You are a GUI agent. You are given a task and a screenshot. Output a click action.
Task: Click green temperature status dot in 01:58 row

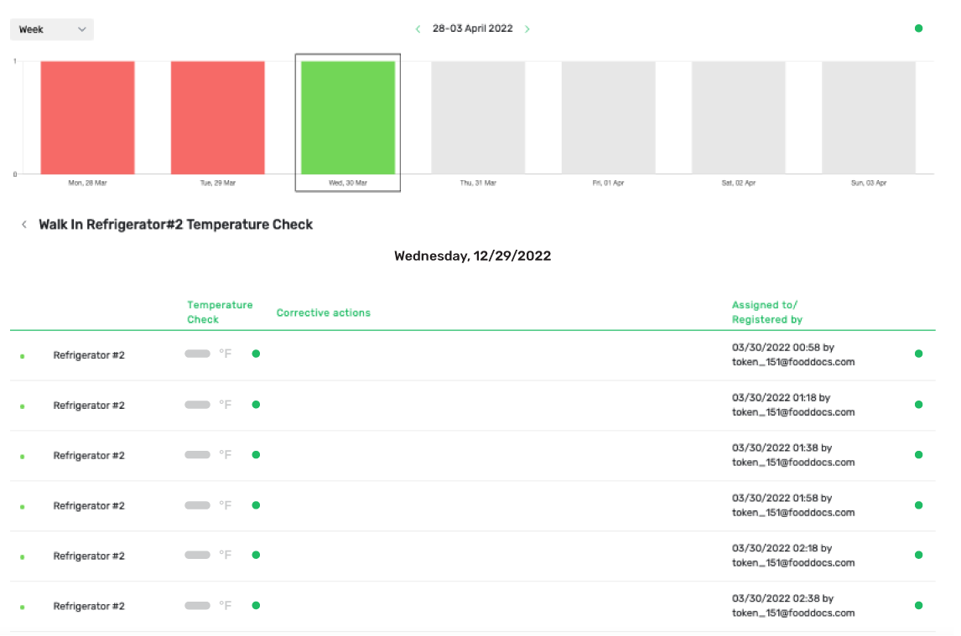coord(257,505)
